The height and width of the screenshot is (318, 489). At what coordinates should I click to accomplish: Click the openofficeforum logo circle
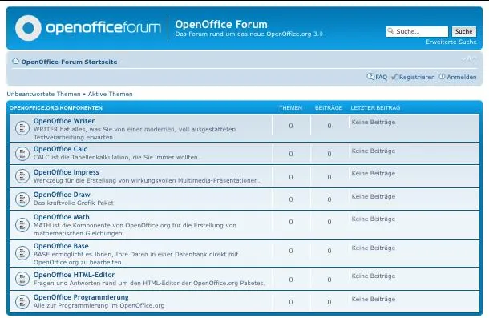pyautogui.click(x=28, y=28)
